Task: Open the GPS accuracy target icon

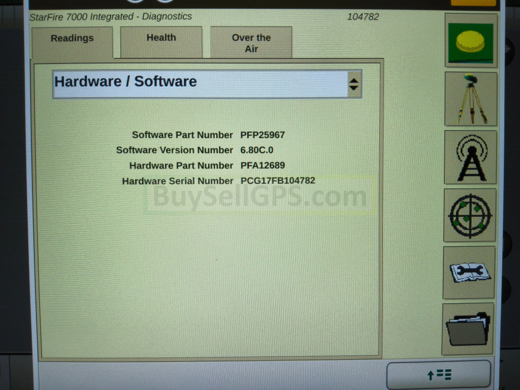Action: (470, 215)
